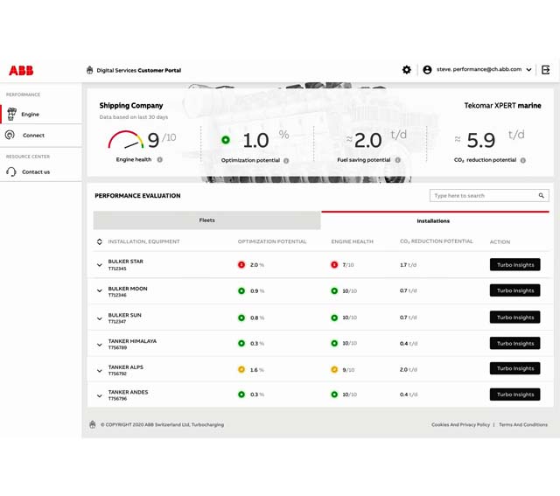Image resolution: width=560 pixels, height=496 pixels.
Task: Expand the Bulker Sun row
Action: [x=99, y=318]
